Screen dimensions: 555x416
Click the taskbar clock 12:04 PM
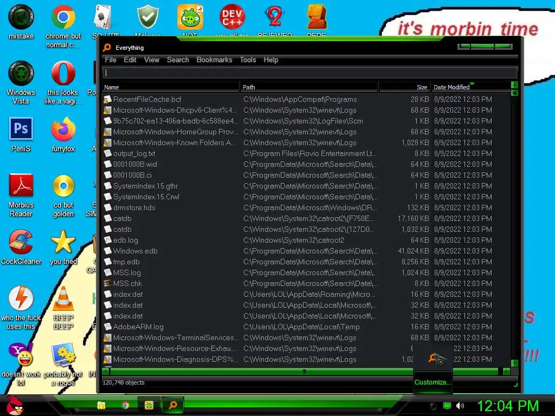pos(508,406)
